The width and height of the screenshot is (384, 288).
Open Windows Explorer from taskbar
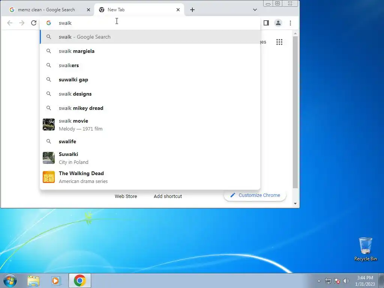[x=33, y=280]
